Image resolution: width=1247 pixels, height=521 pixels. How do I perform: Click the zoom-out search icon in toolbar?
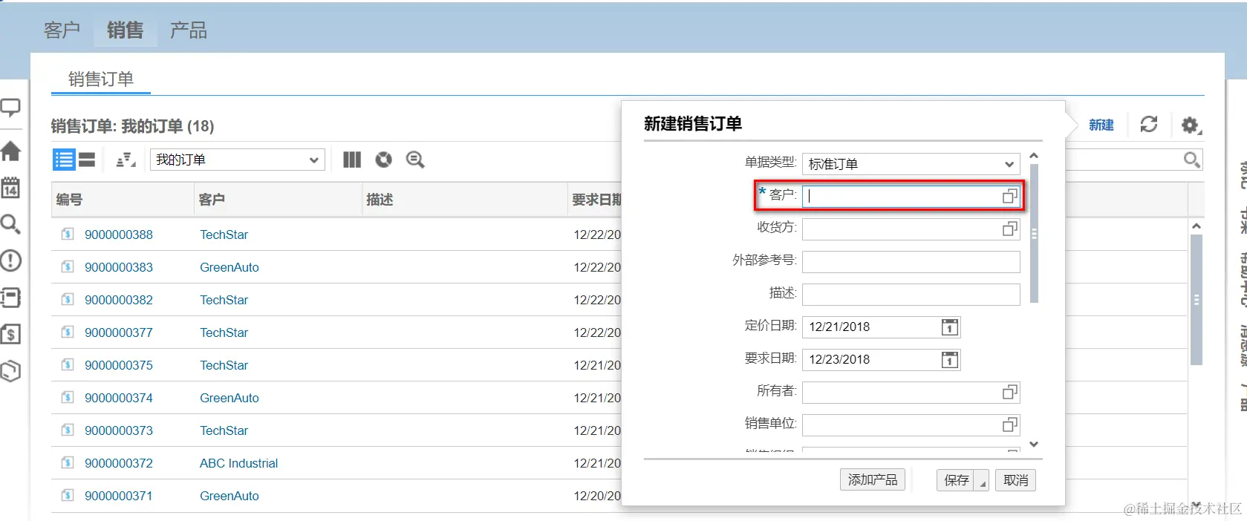(x=415, y=160)
